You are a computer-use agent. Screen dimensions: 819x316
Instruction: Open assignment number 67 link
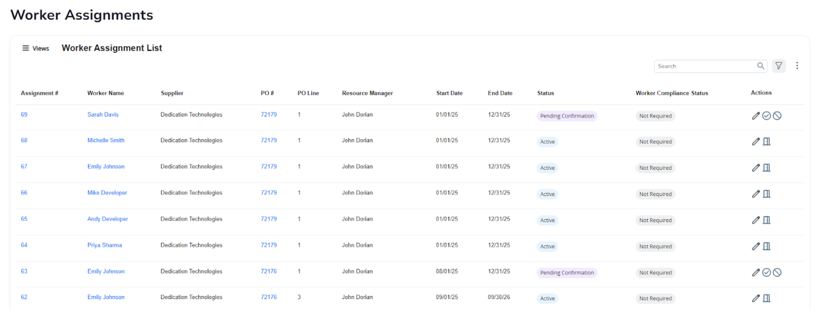[24, 167]
